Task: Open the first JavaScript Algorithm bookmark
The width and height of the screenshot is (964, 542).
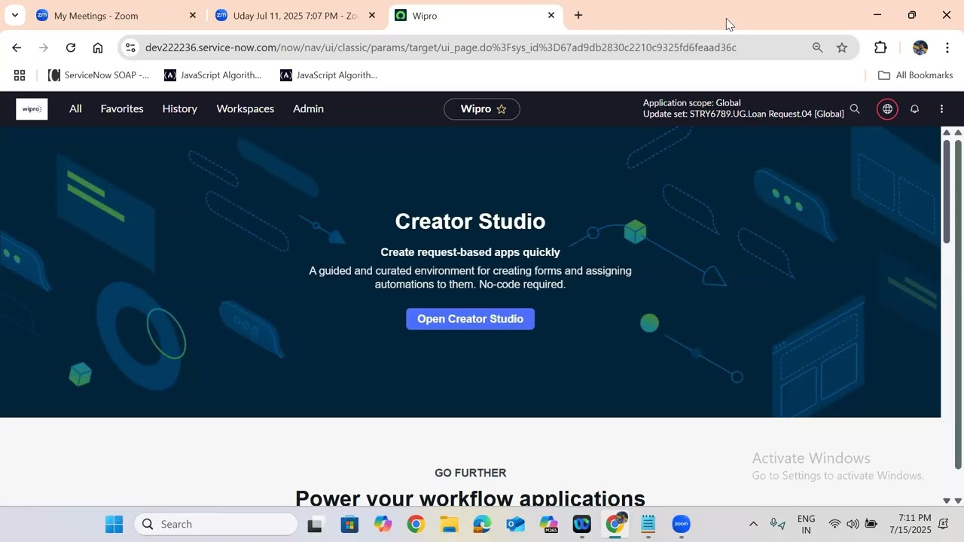Action: [213, 75]
